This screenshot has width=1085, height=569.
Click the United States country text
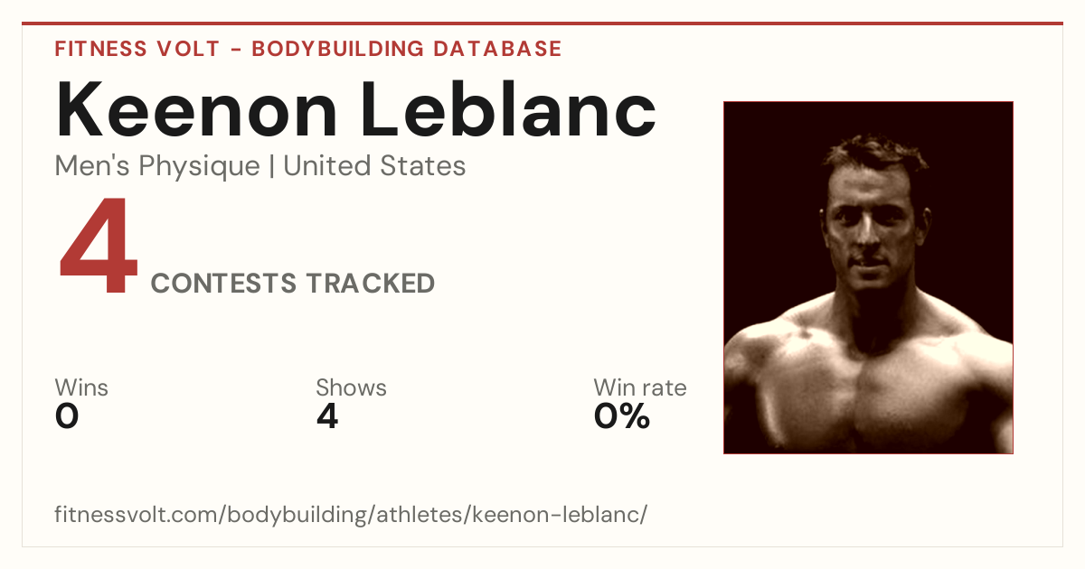click(374, 166)
